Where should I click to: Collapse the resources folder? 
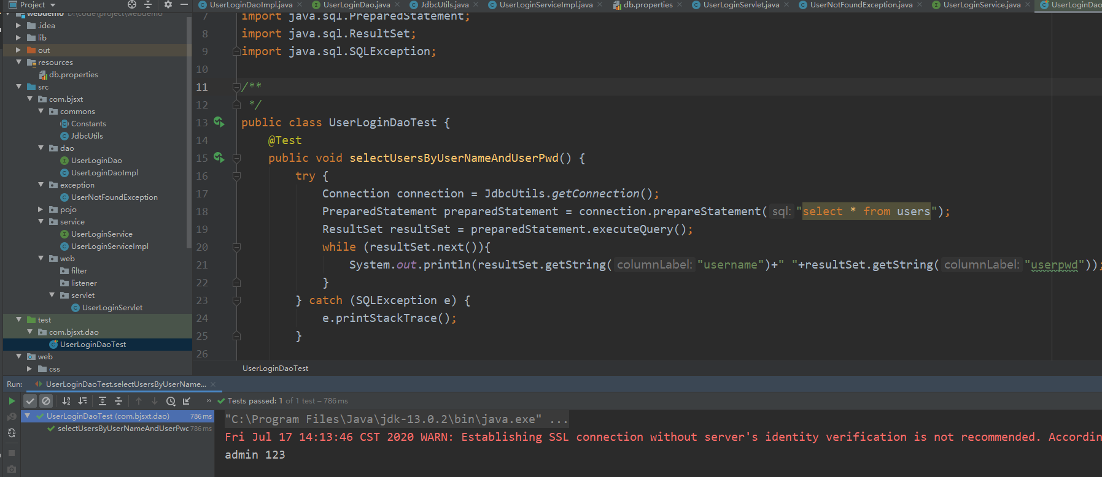tap(18, 63)
